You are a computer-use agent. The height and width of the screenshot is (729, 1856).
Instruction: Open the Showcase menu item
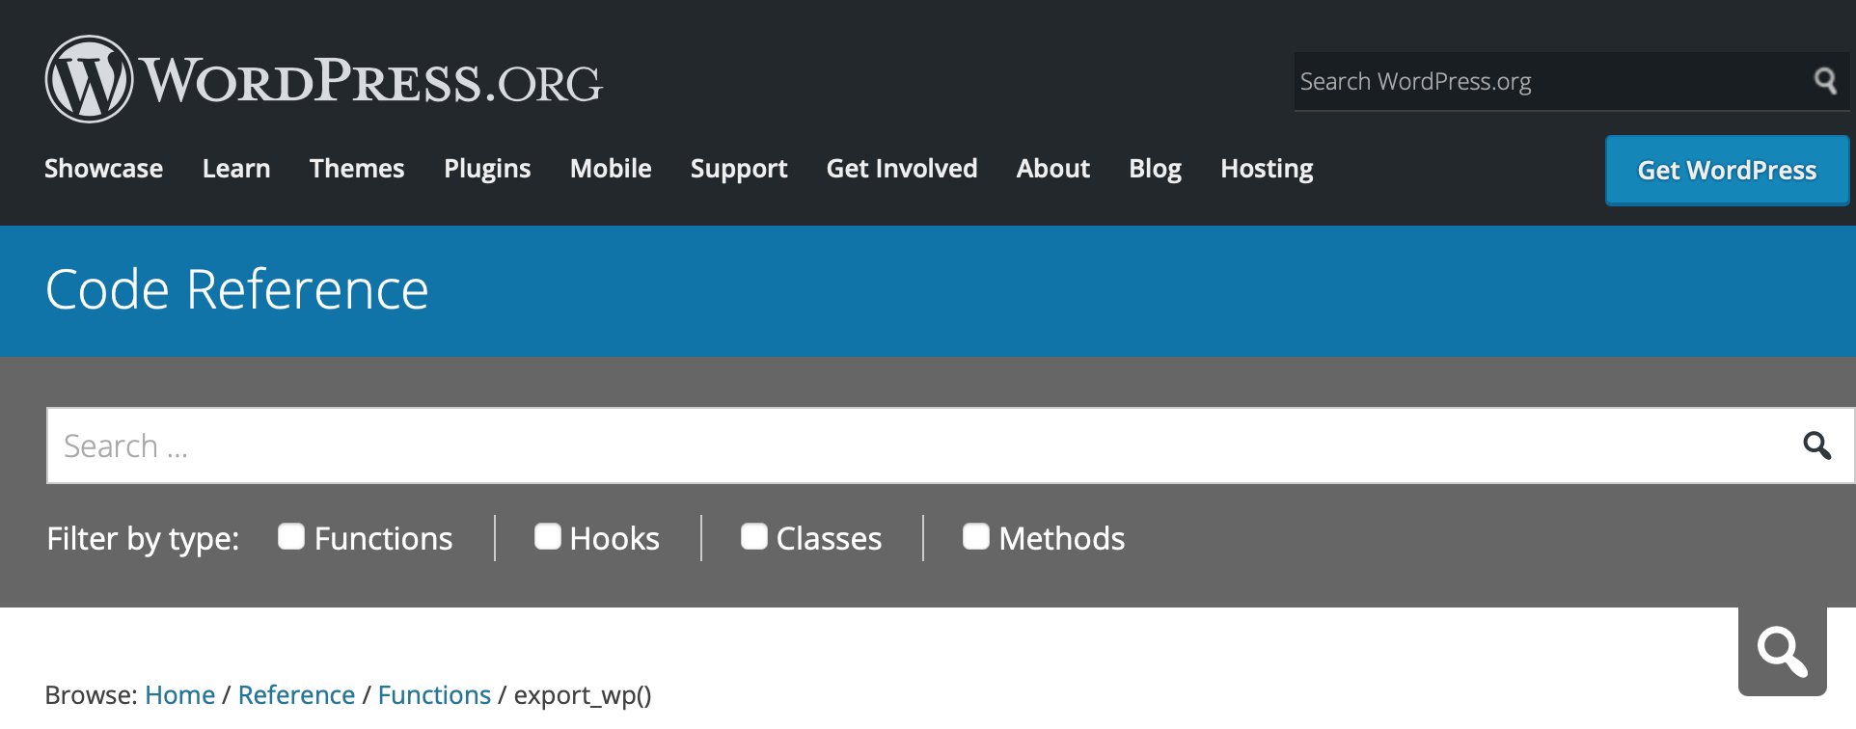(103, 169)
